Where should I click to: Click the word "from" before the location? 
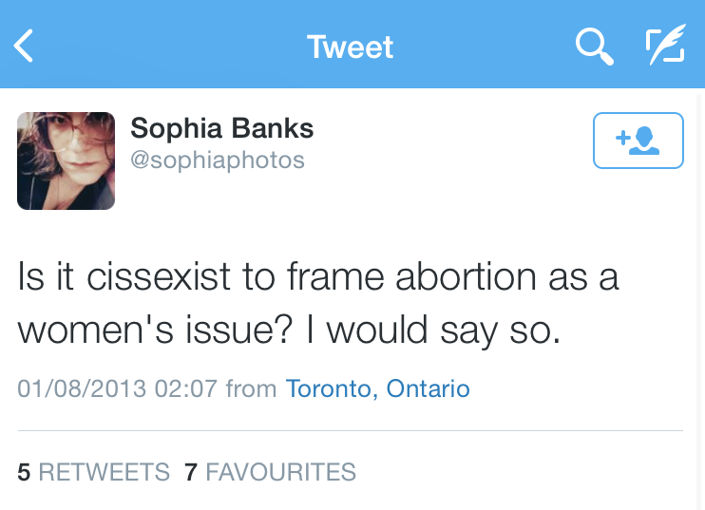pyautogui.click(x=252, y=388)
